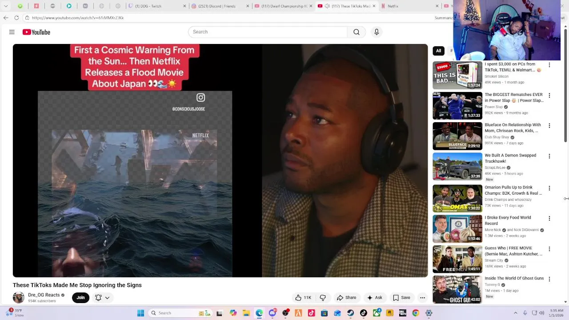The width and height of the screenshot is (569, 320).
Task: Open the YouTube guide hamburger menu
Action: coord(12,32)
